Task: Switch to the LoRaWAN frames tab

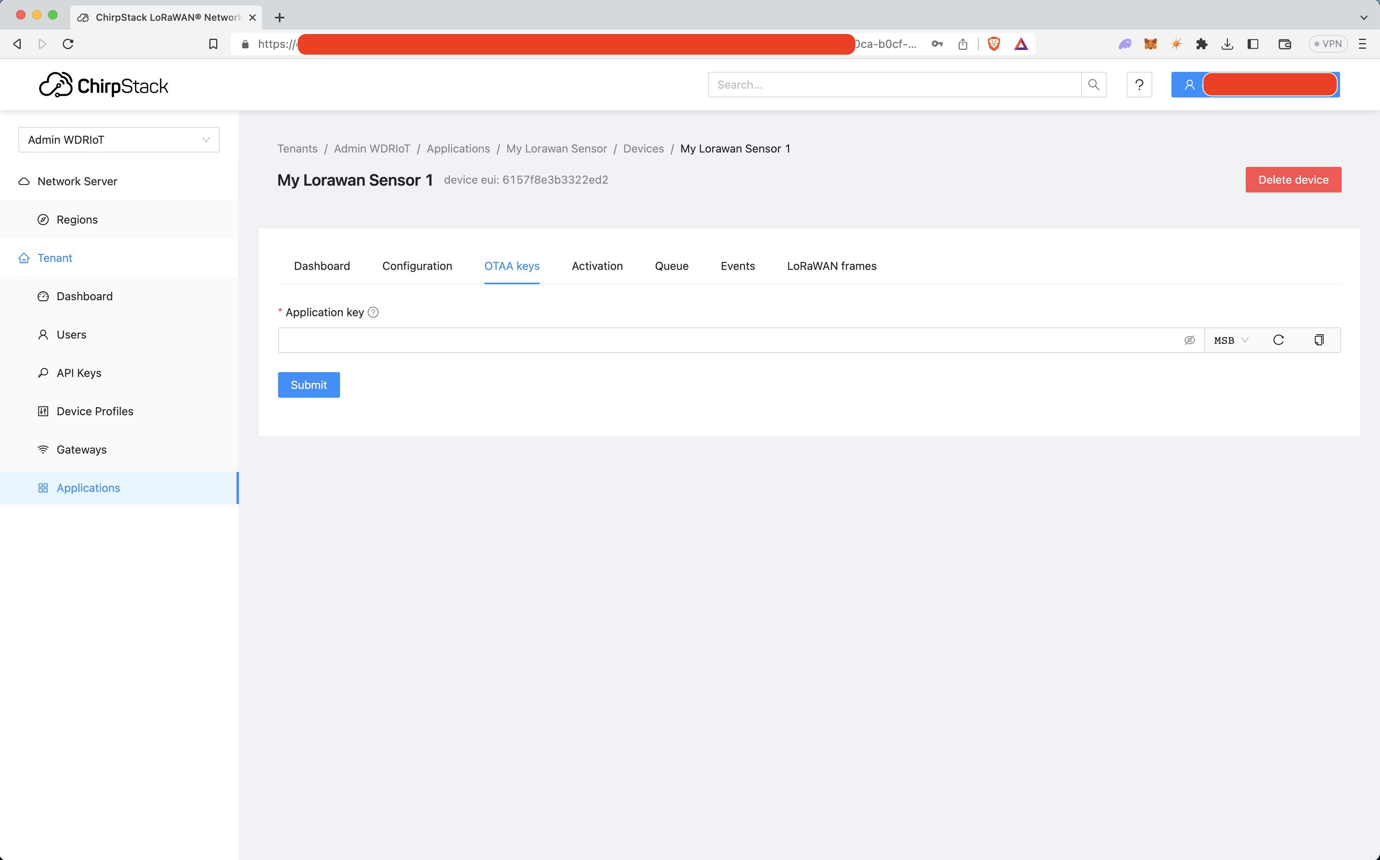Action: point(831,266)
